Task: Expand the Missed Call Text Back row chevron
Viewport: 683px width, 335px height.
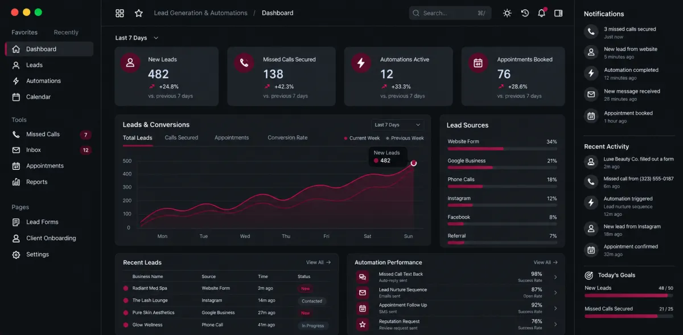Action: [556, 277]
